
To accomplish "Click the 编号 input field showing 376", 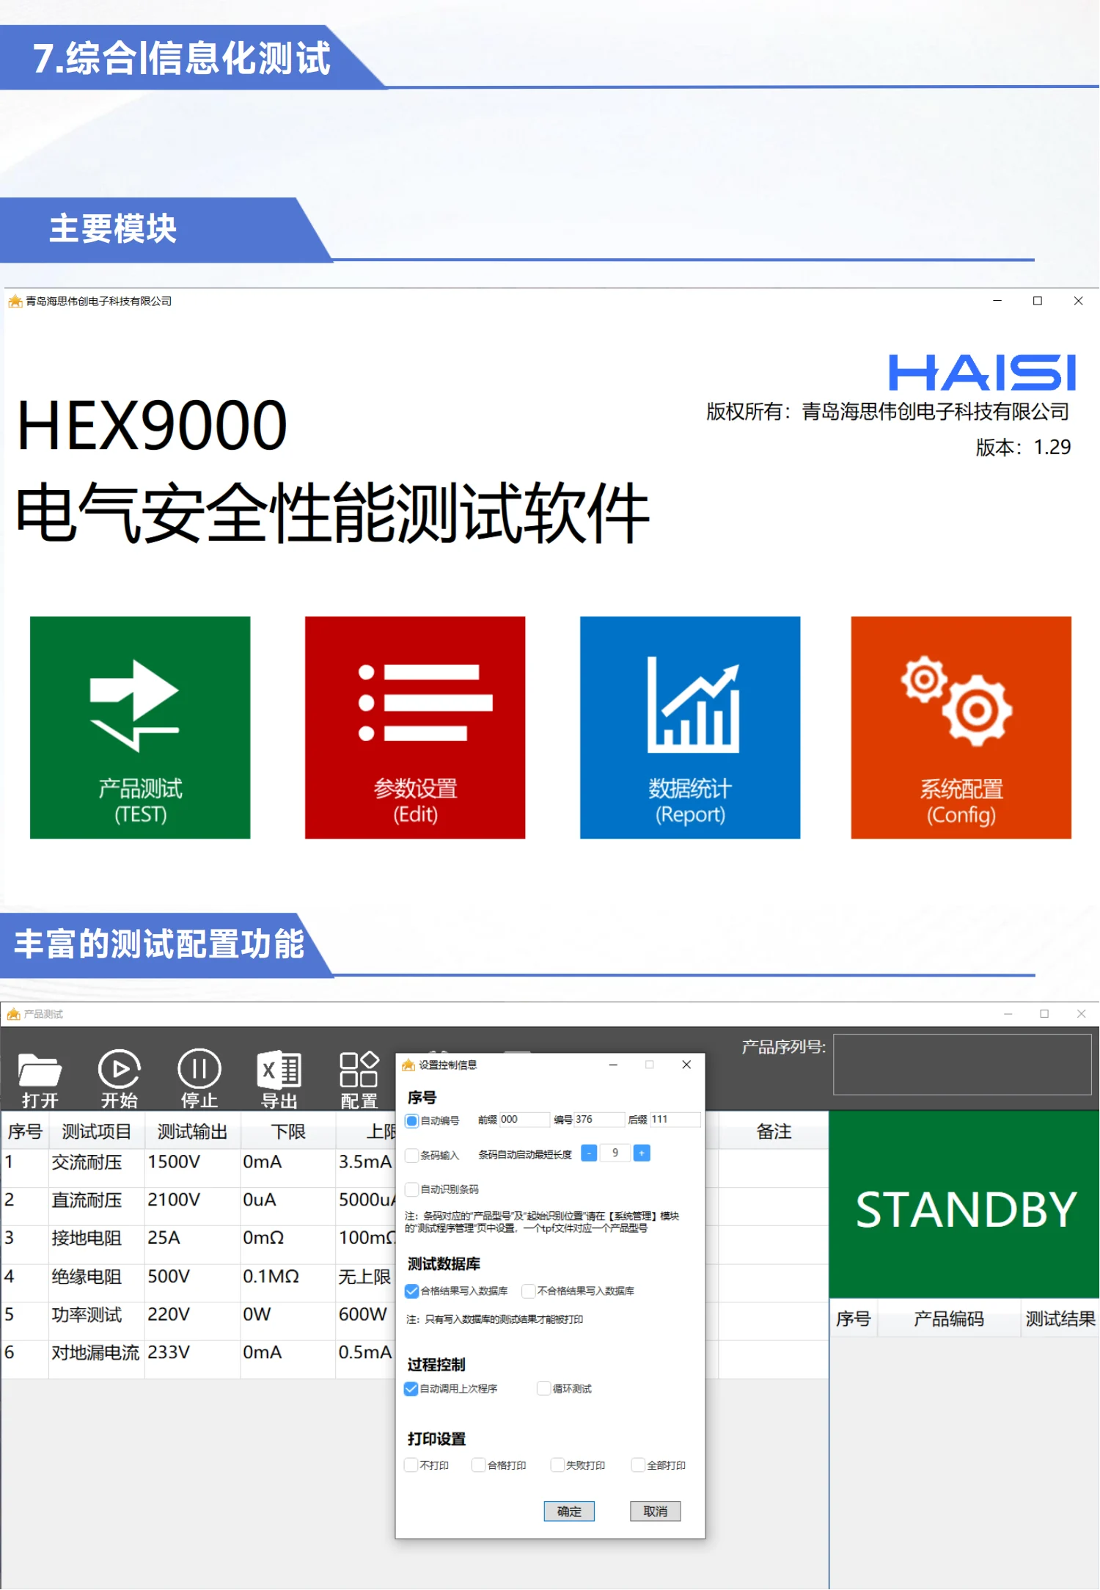I will pyautogui.click(x=598, y=1120).
